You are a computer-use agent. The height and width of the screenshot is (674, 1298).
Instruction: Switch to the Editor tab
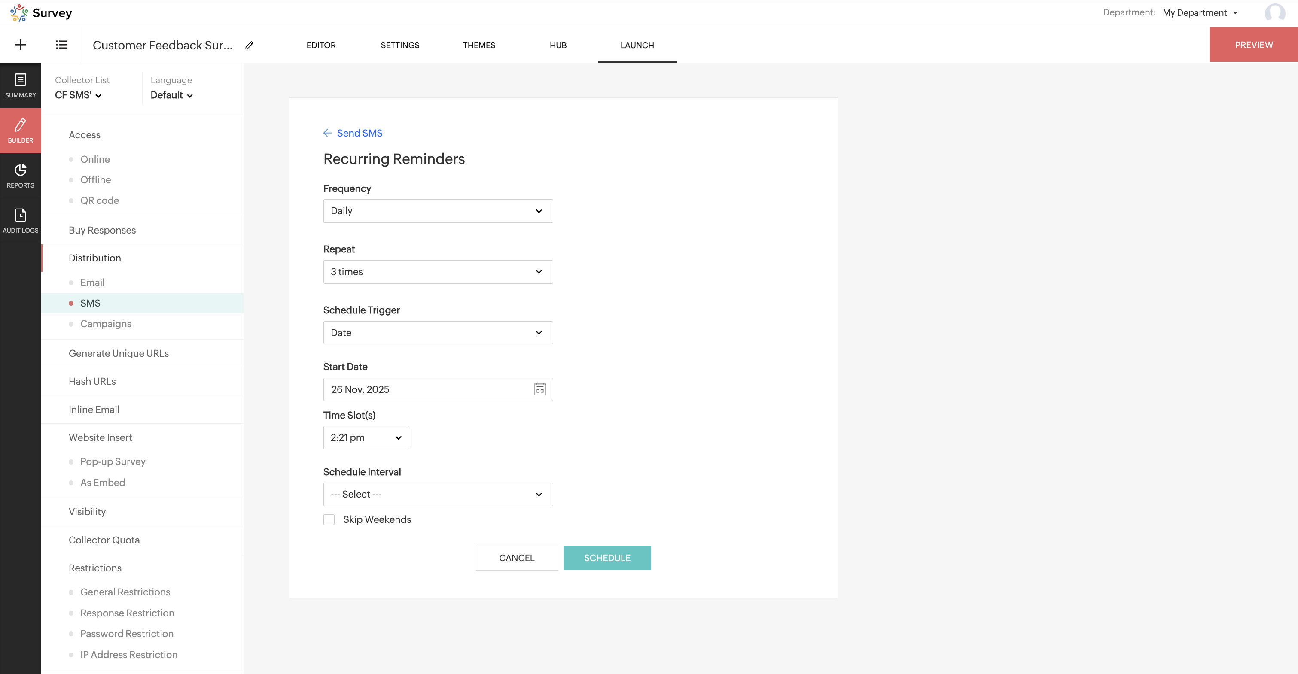[321, 46]
